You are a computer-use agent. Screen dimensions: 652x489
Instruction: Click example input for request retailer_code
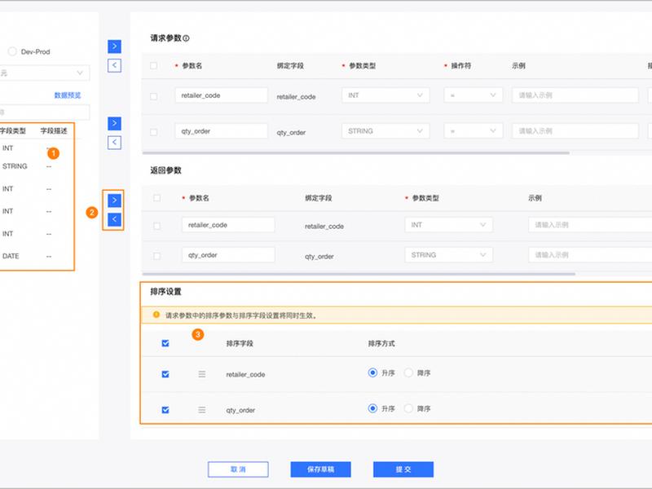[x=575, y=95]
